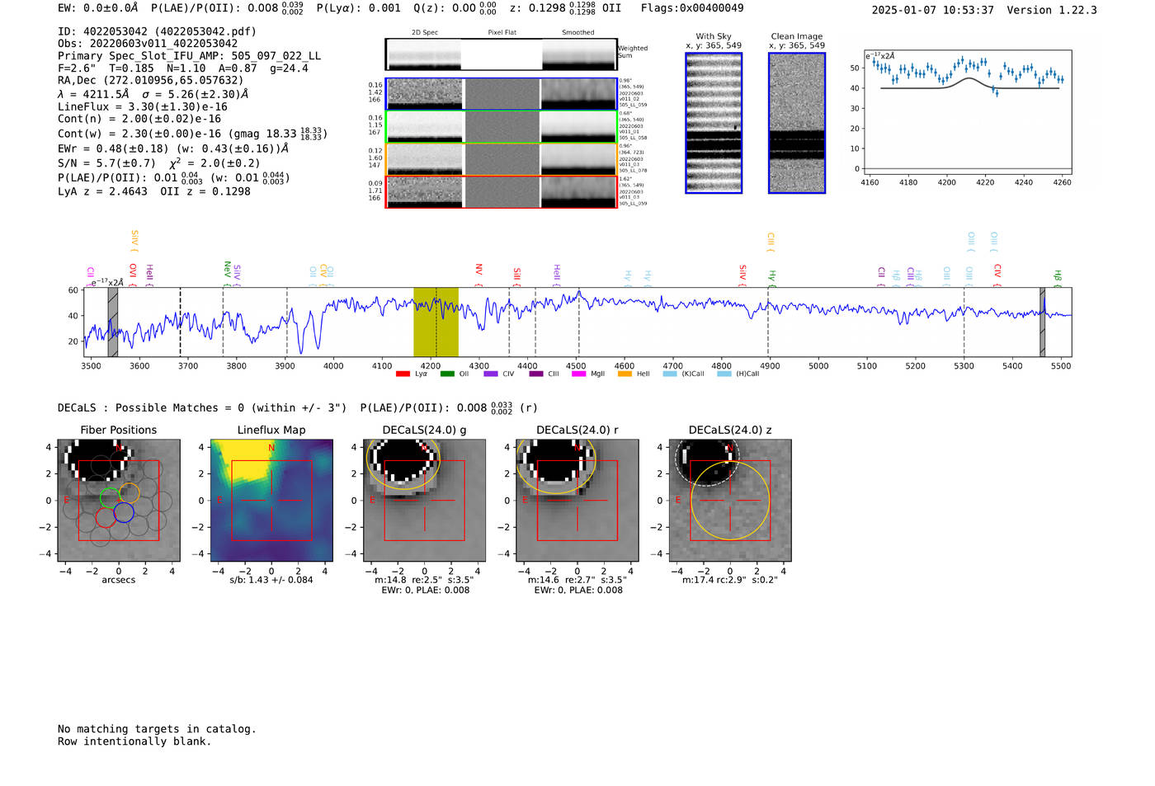Screen dimensions: 1155x786
Task: Click the Flags:0x00400049 header text
Action: [x=692, y=8]
